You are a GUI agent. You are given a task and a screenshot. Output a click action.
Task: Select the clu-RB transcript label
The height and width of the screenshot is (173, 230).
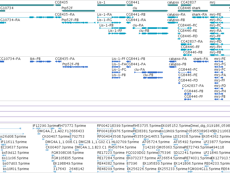pyautogui.click(x=144, y=31)
